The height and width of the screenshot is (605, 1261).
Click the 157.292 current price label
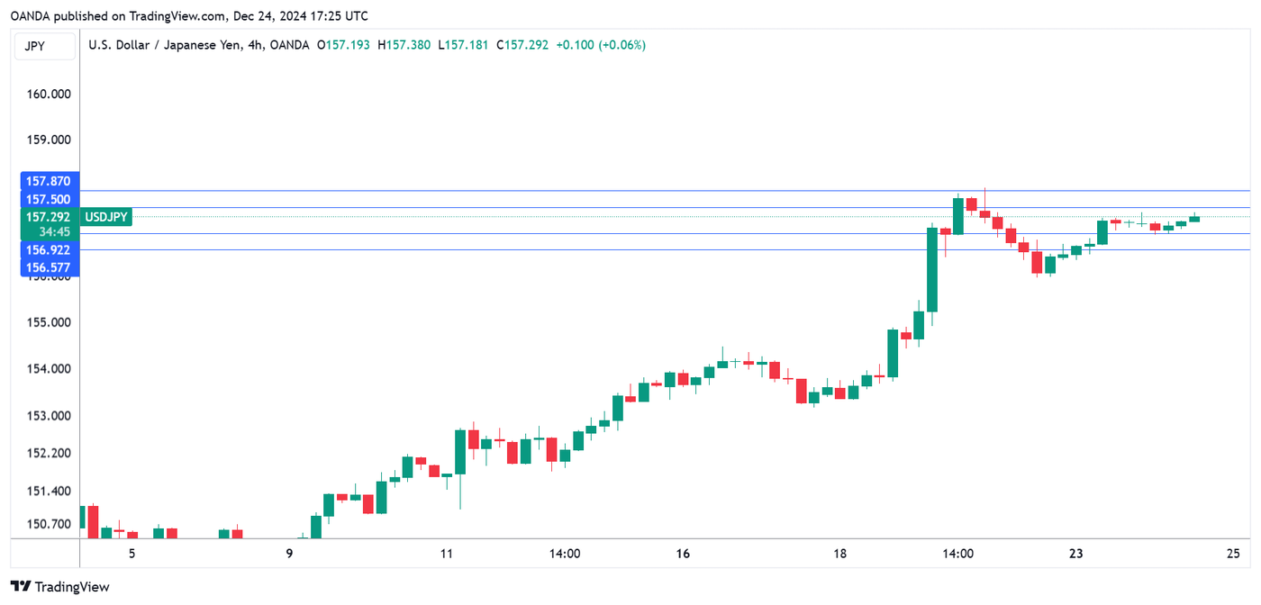coord(49,217)
